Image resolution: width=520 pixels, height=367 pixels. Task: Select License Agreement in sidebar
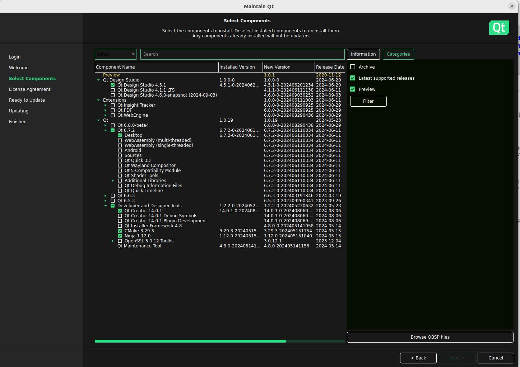point(30,89)
